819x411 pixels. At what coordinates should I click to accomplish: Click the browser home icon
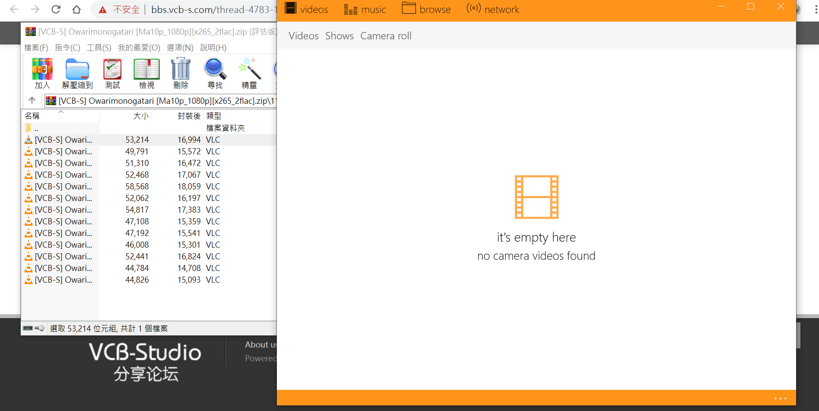pos(77,10)
